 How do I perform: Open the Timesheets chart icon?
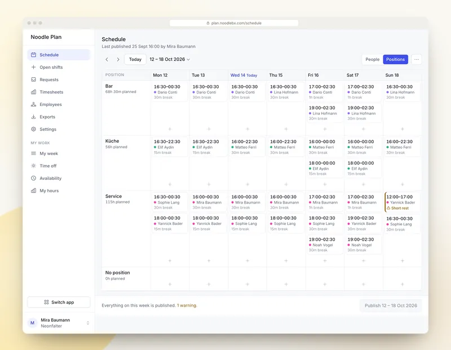[34, 92]
